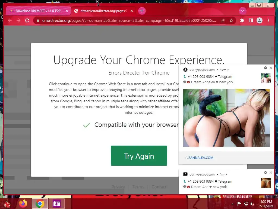Click the network tray icon
The width and height of the screenshot is (278, 209).
(246, 204)
